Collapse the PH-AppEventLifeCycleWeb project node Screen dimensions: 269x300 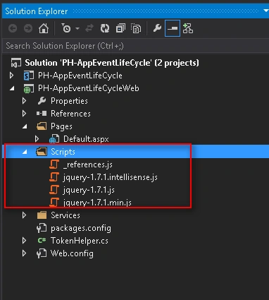tap(12, 89)
